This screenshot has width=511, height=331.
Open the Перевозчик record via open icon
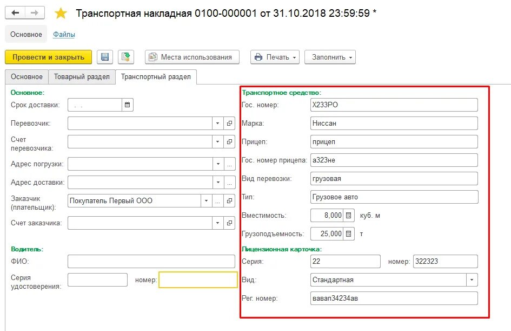tap(229, 124)
